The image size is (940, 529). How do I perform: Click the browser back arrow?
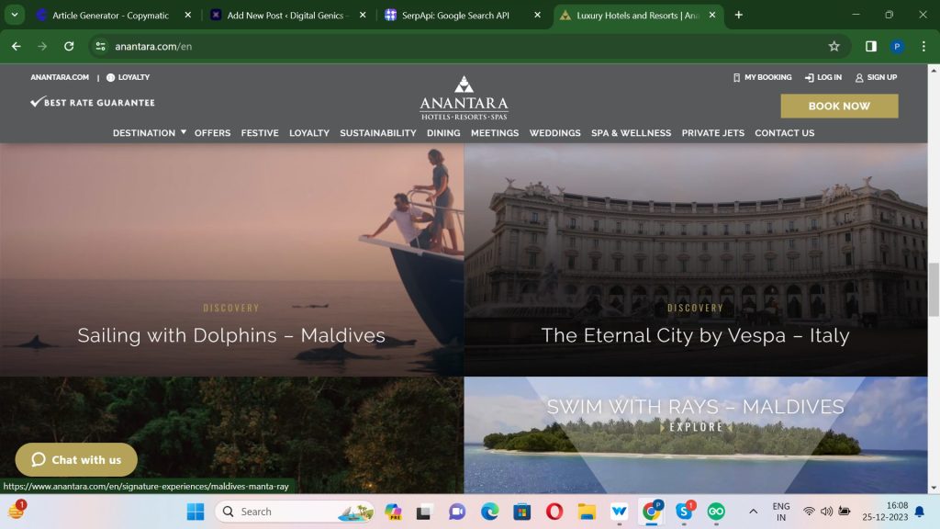coord(16,46)
